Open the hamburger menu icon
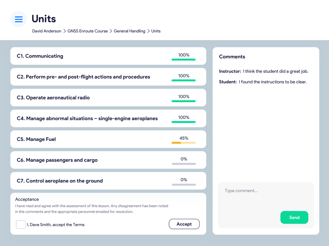 click(x=18, y=19)
